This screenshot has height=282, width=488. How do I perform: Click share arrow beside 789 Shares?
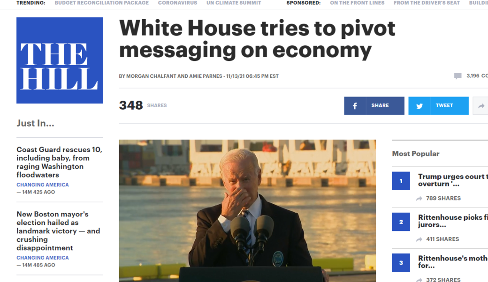click(x=419, y=199)
